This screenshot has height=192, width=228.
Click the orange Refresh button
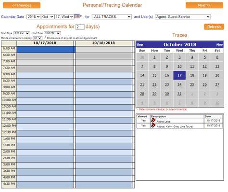click(214, 27)
